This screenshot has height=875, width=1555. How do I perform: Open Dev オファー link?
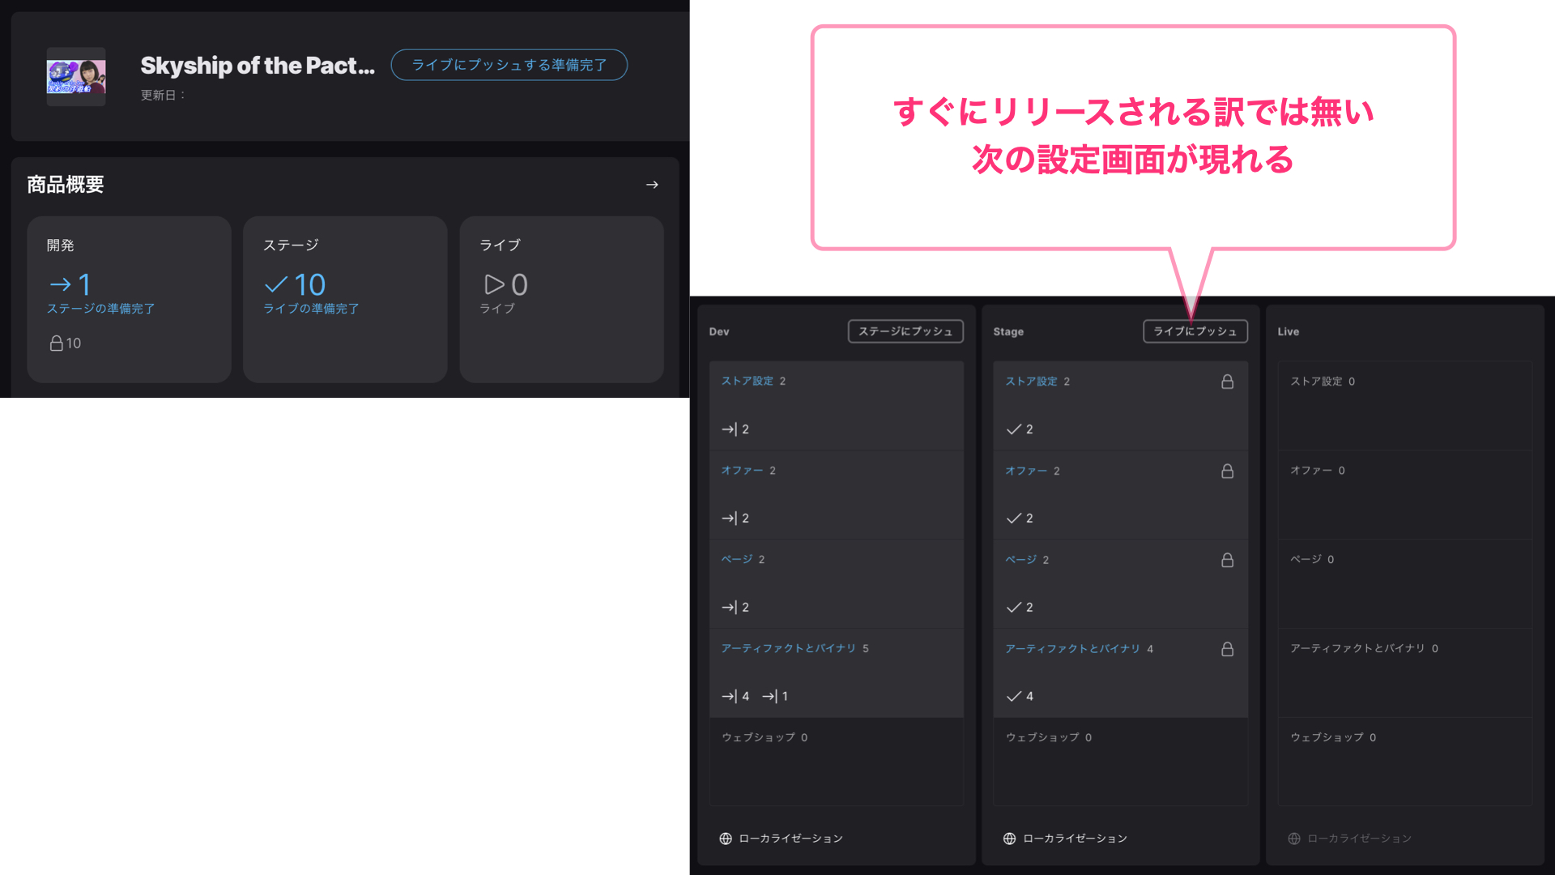click(742, 470)
